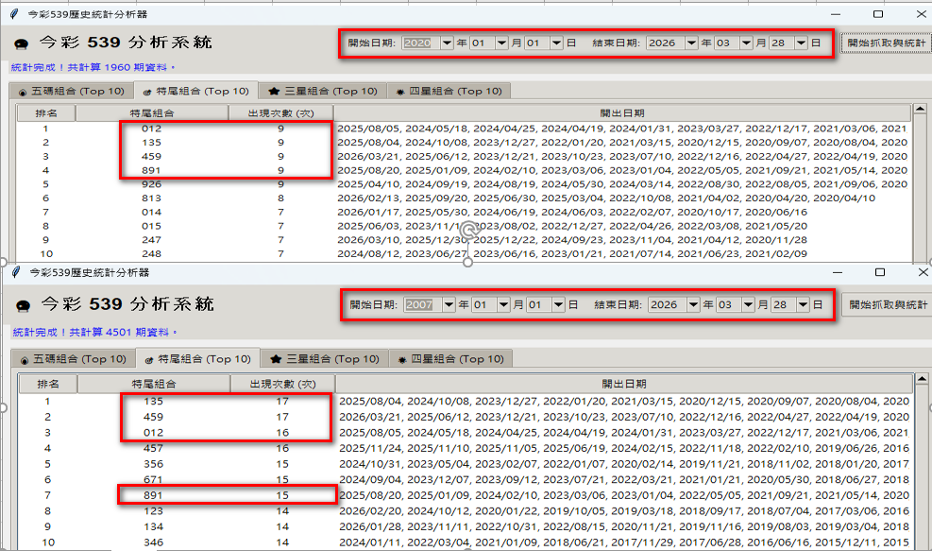This screenshot has height=551, width=932.
Task: Click the feather icon in the 1960-record window's title bar
Action: click(13, 14)
